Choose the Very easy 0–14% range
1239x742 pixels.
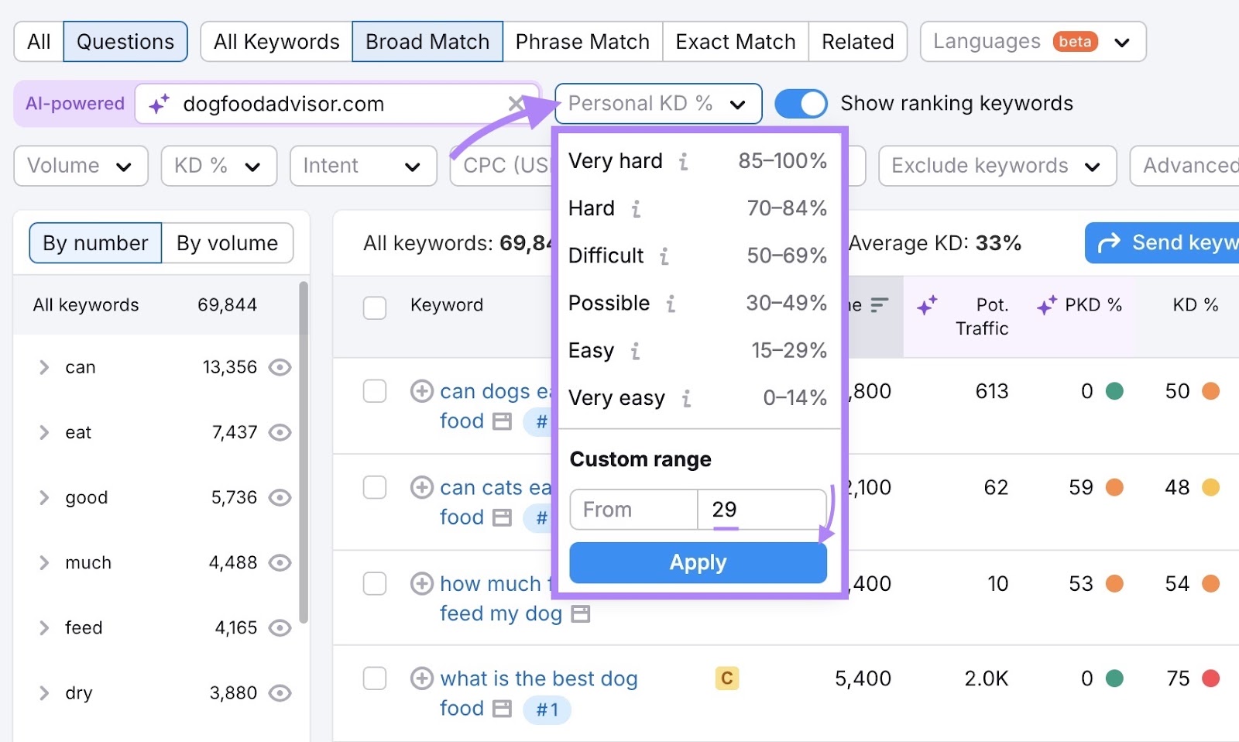[x=698, y=398]
